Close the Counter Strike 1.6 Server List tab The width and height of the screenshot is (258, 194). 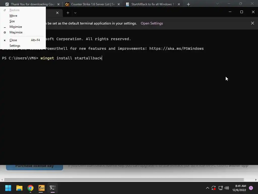119,4
